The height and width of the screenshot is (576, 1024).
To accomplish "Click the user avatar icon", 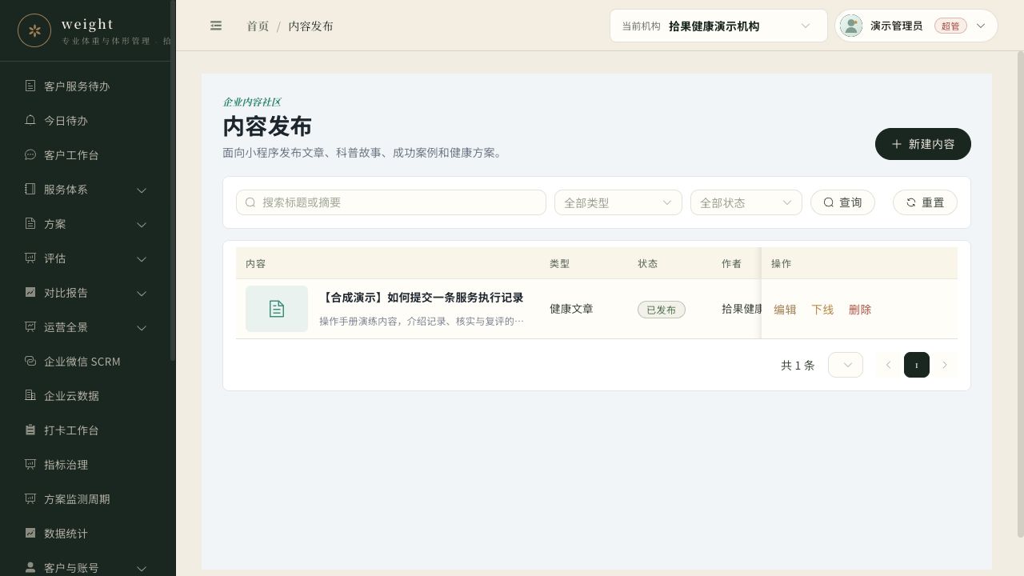I will pos(851,26).
